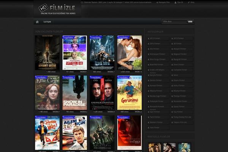This screenshot has height=152, width=228.
Task: Open the Aşk Yemini movie poster
Action: pos(130,53)
